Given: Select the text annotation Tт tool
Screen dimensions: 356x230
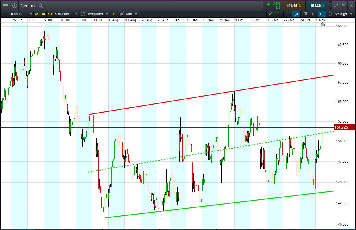Looking at the screenshot, I should 279,14.
